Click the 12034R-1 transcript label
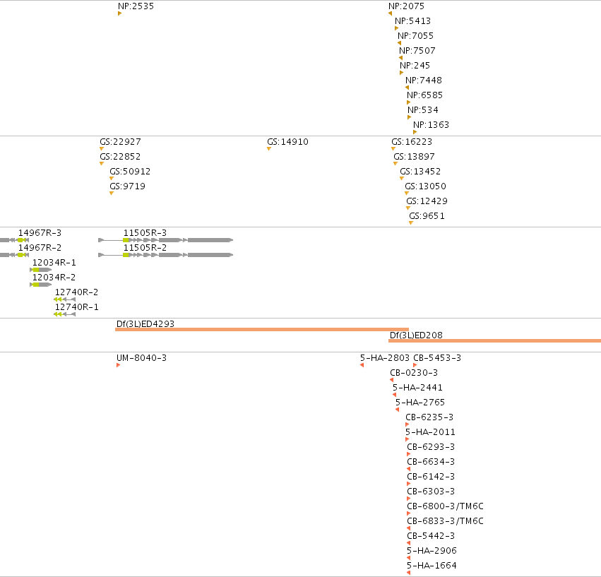This screenshot has height=577, width=601. coord(54,263)
